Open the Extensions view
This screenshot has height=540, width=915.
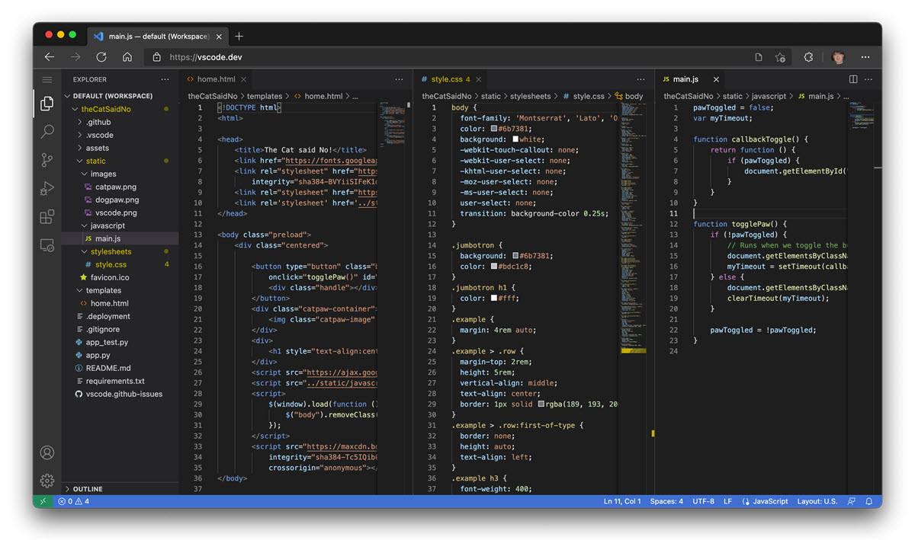47,216
